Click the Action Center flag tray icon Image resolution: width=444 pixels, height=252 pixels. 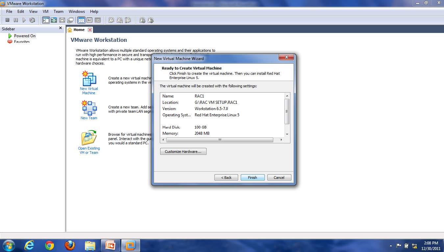pyautogui.click(x=399, y=245)
